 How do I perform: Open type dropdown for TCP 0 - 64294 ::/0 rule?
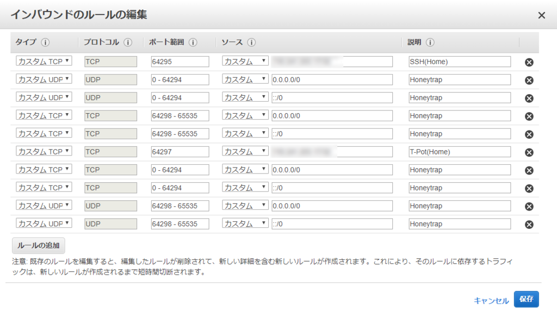pos(44,188)
